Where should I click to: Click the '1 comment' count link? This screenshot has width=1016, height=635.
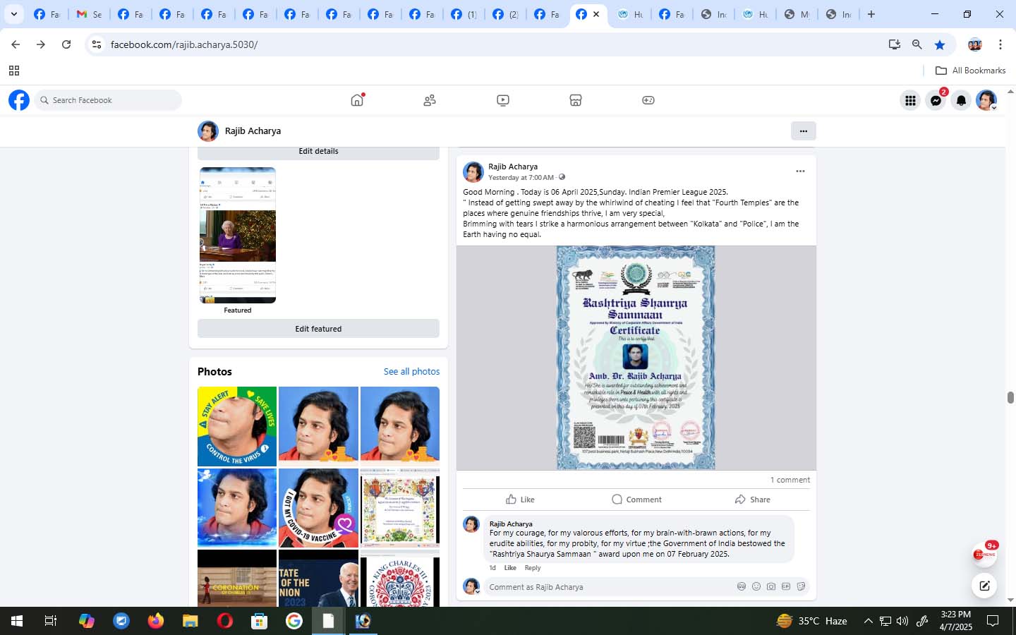(790, 480)
